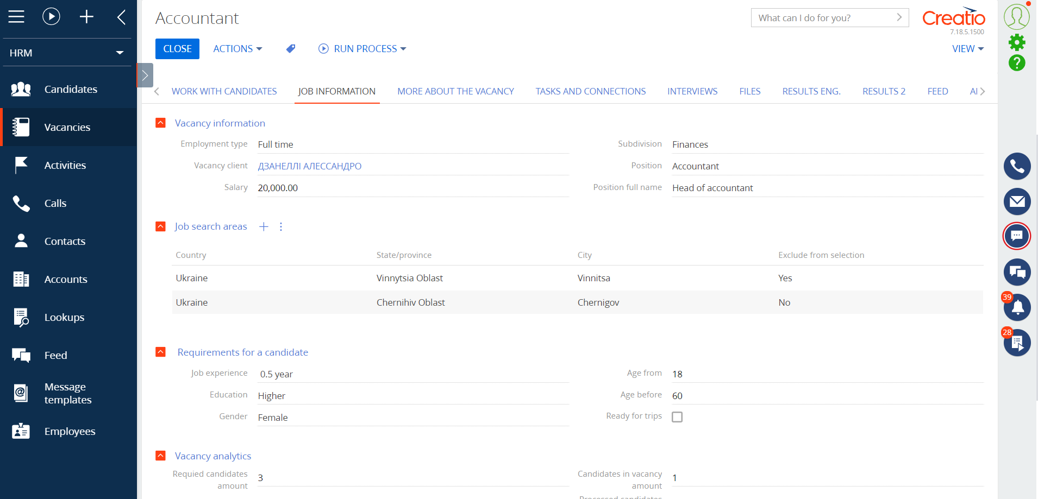Open the global process launch play icon
1038x499 pixels.
coord(51,16)
